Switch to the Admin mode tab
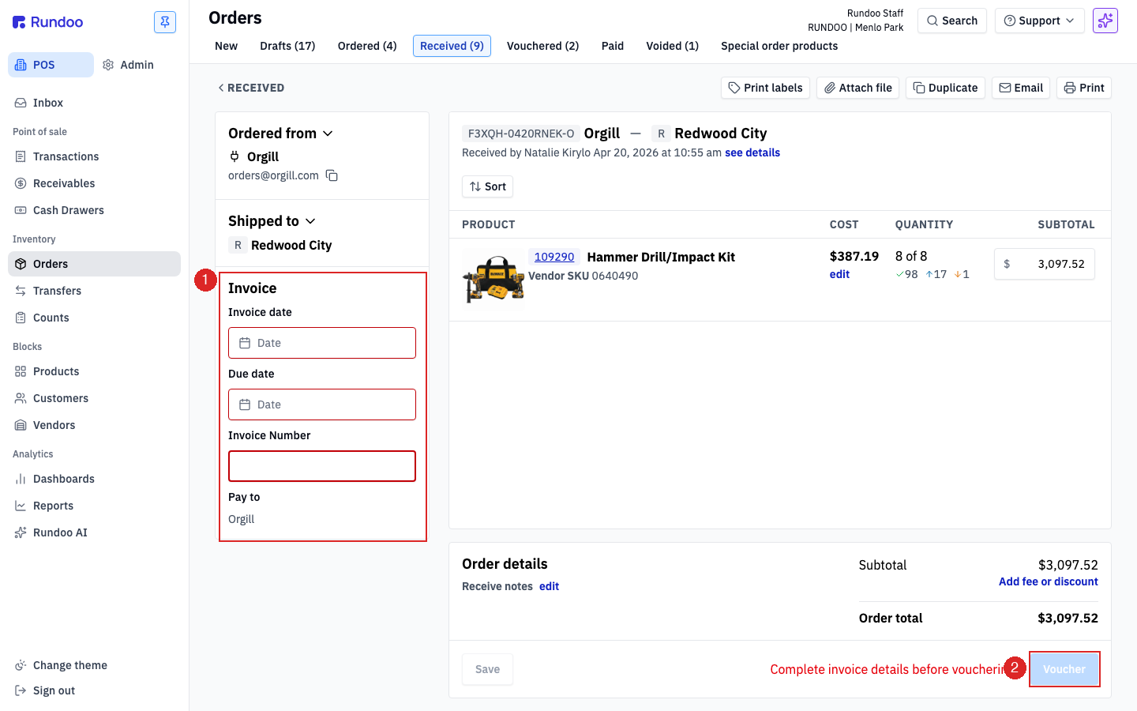Viewport: 1137px width, 711px height. [x=128, y=65]
